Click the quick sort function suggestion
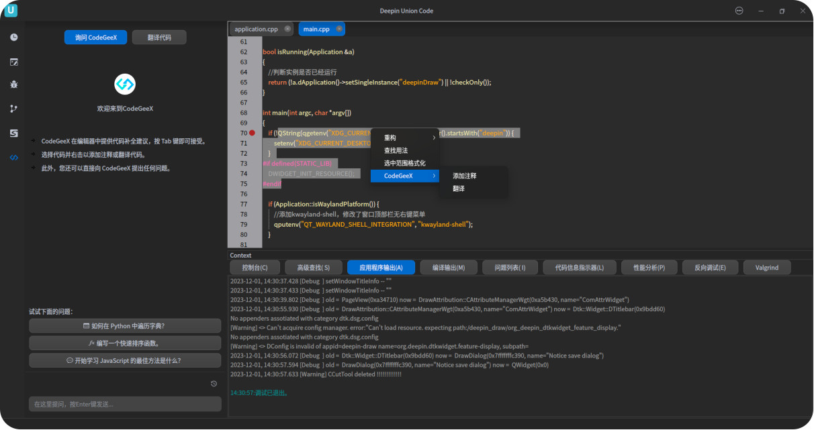Image resolution: width=814 pixels, height=430 pixels. tap(125, 343)
